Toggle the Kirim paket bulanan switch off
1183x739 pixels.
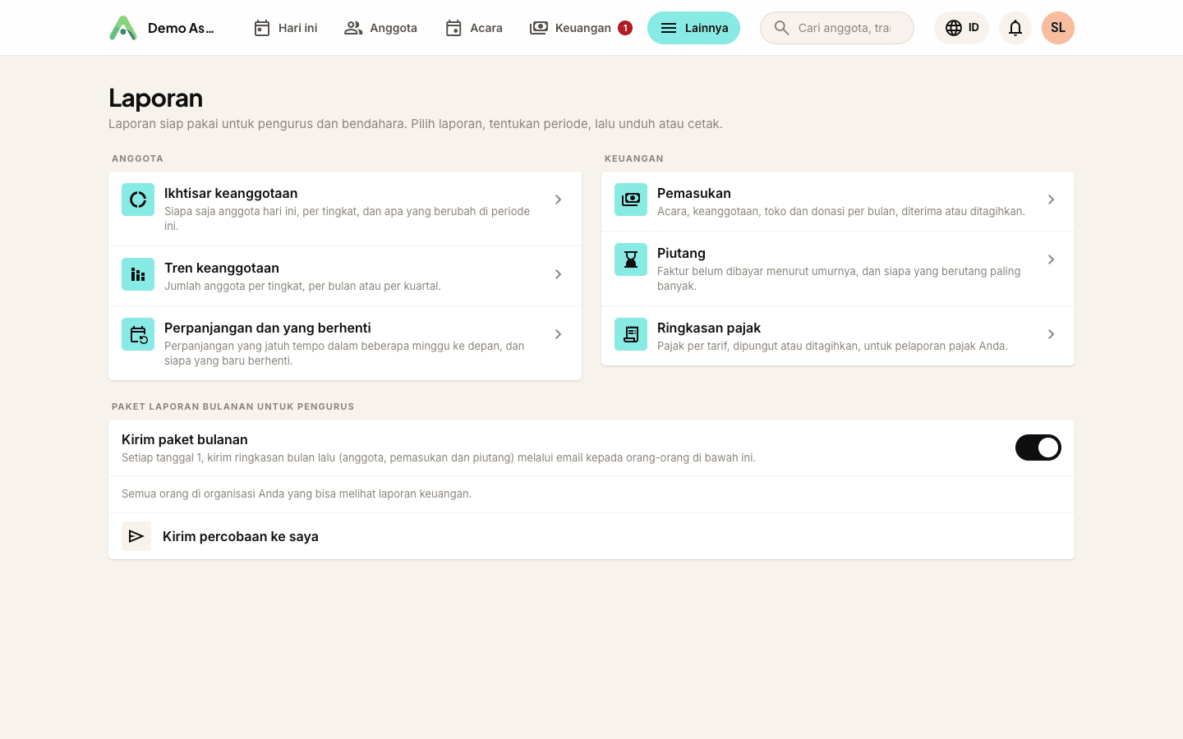pos(1038,448)
